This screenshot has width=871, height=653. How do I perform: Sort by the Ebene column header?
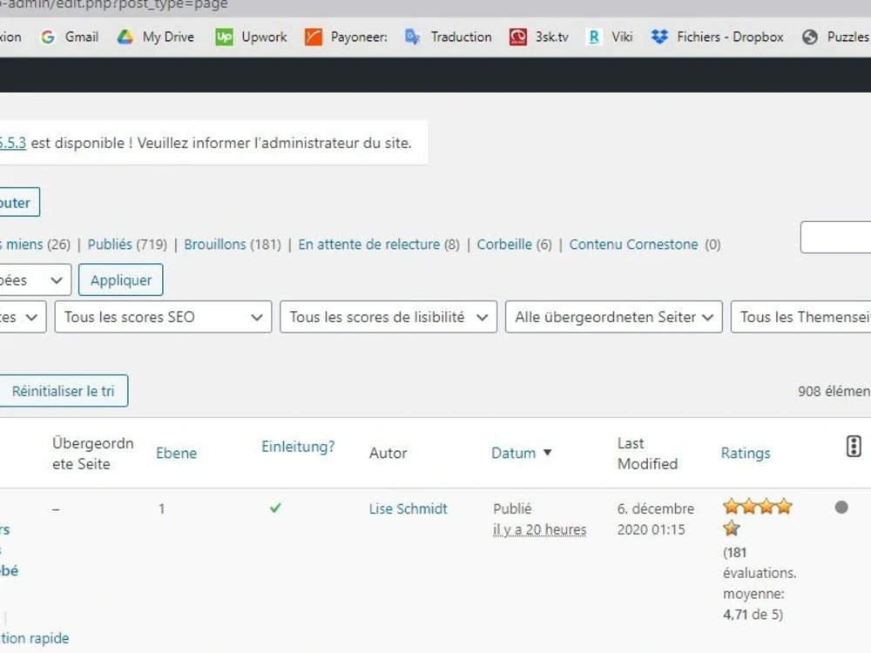[x=176, y=453]
